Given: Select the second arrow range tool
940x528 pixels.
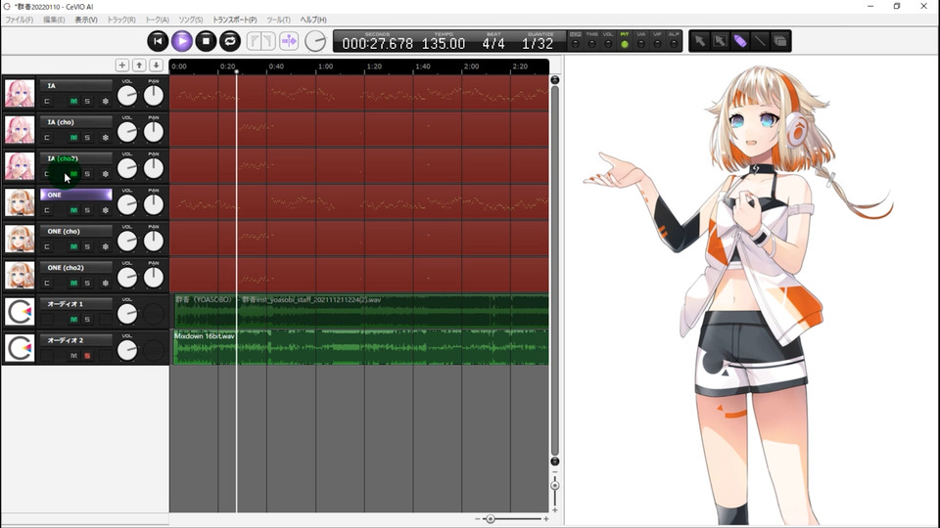Looking at the screenshot, I should point(720,41).
